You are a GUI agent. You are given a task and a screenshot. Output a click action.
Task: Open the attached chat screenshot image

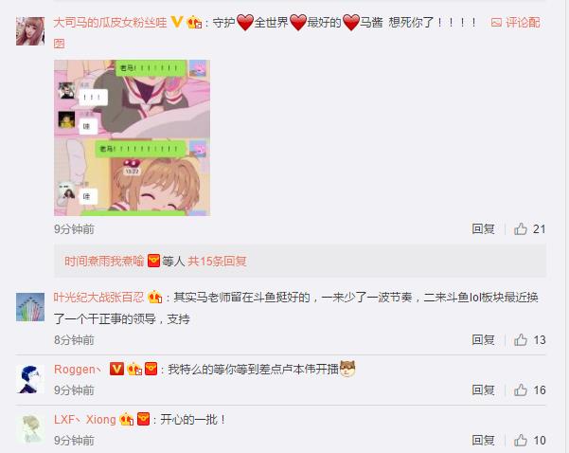pyautogui.click(x=133, y=137)
